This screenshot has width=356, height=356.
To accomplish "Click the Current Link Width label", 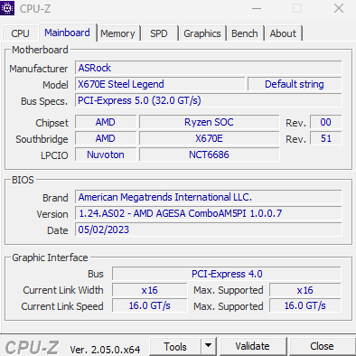I will [63, 290].
